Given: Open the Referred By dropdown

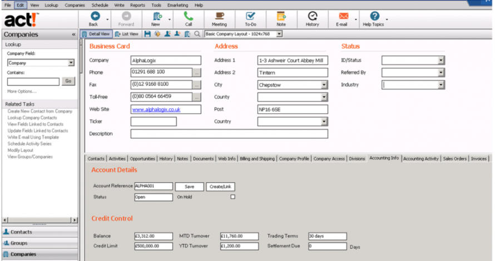Looking at the screenshot, I should point(441,73).
